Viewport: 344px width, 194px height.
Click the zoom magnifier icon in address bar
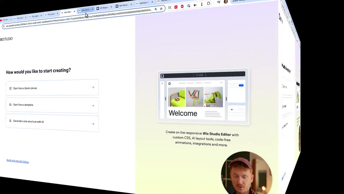pos(156,9)
